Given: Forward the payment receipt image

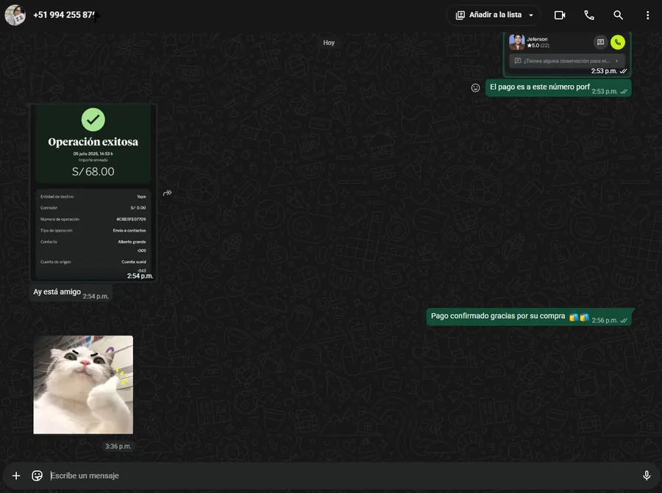Looking at the screenshot, I should 167,192.
